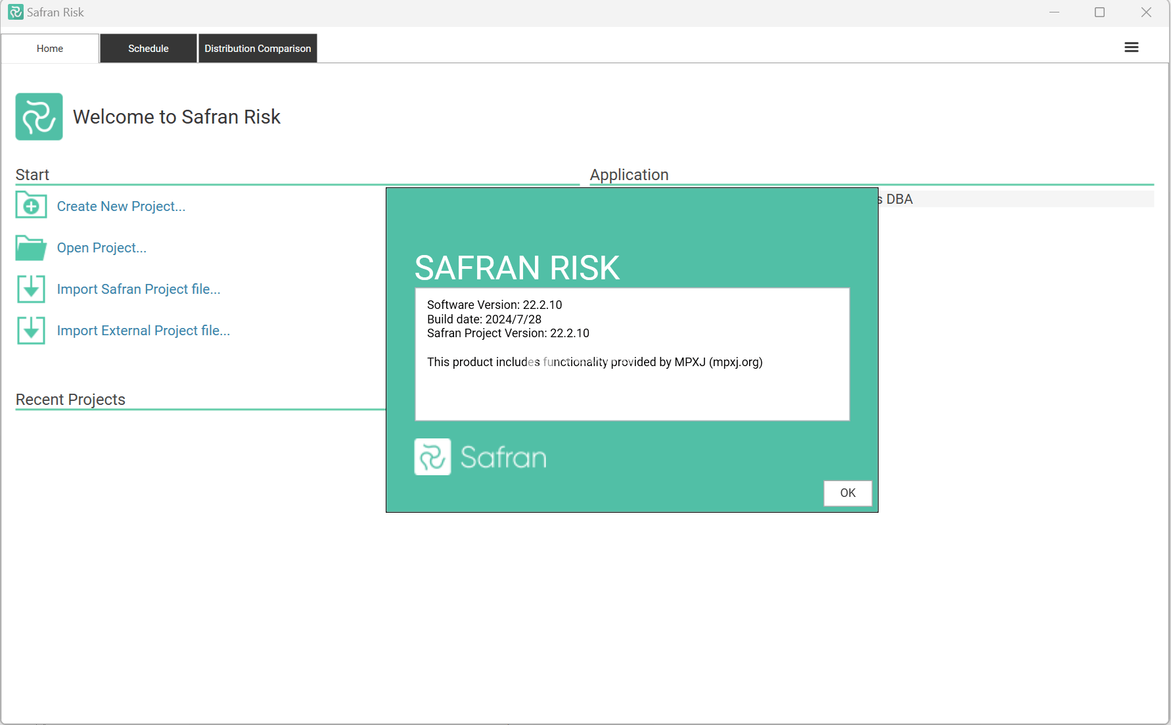Click the Software Version: 22.2.10 line
This screenshot has height=725, width=1171.
coord(494,305)
